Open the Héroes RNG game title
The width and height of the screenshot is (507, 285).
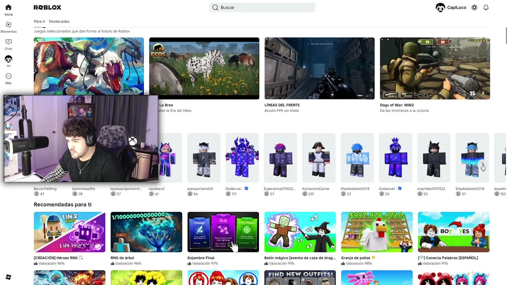(59, 258)
